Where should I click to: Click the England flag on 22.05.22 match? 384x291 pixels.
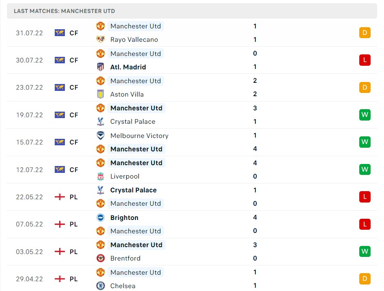pos(60,197)
